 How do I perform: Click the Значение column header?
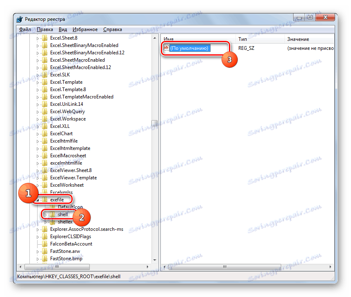coord(309,39)
